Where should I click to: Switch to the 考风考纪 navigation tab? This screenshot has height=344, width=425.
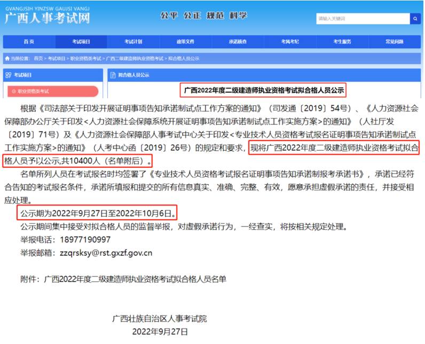pos(290,42)
